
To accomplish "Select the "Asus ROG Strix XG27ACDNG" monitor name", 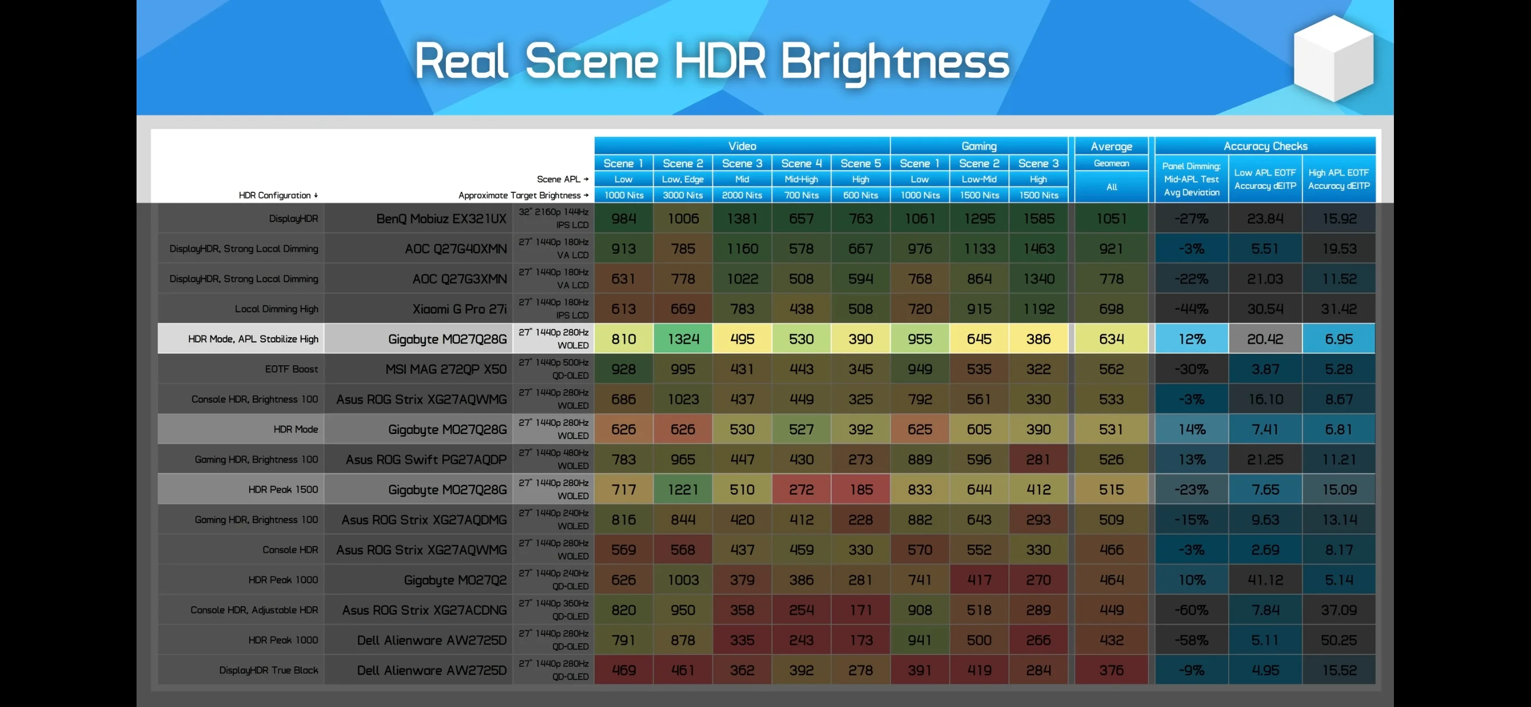I will (424, 610).
